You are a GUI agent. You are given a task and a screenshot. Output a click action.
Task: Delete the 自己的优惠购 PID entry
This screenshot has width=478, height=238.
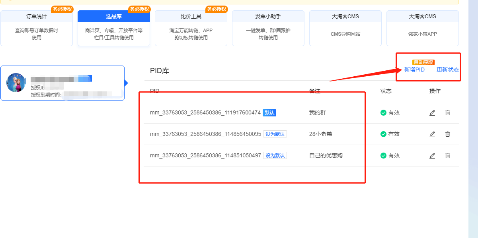pyautogui.click(x=447, y=156)
